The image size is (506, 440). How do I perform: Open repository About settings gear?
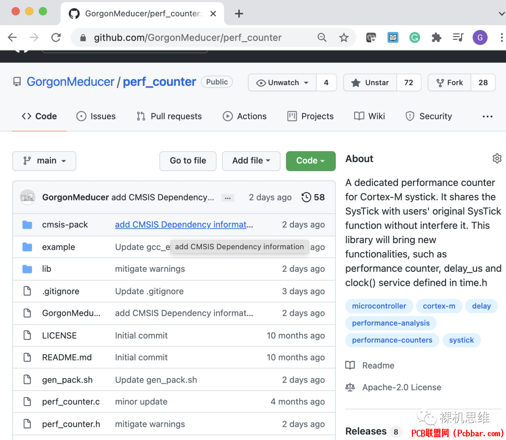click(x=497, y=158)
